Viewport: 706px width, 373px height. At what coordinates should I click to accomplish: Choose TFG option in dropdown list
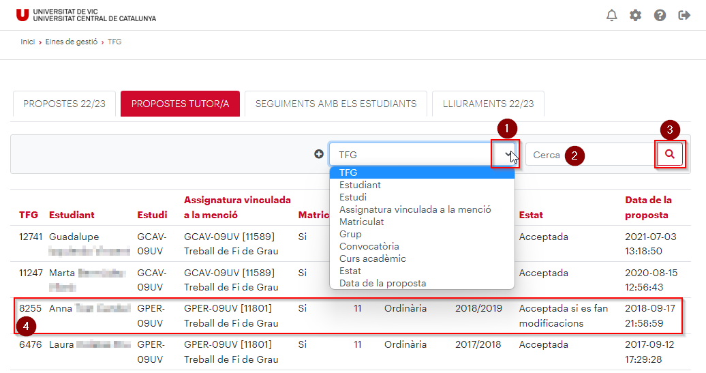click(x=422, y=173)
